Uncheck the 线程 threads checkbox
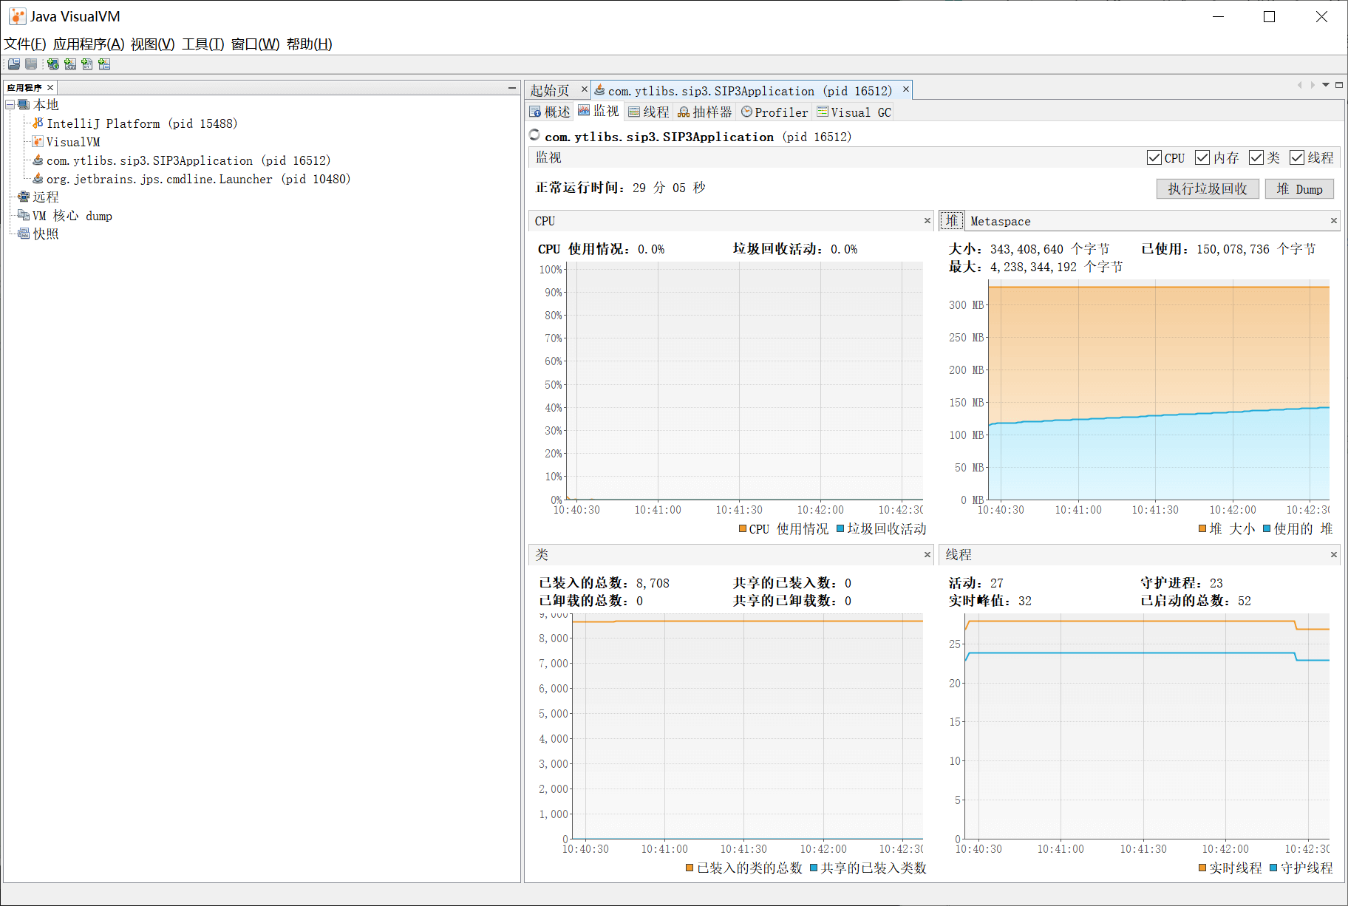This screenshot has height=906, width=1348. pos(1297,158)
